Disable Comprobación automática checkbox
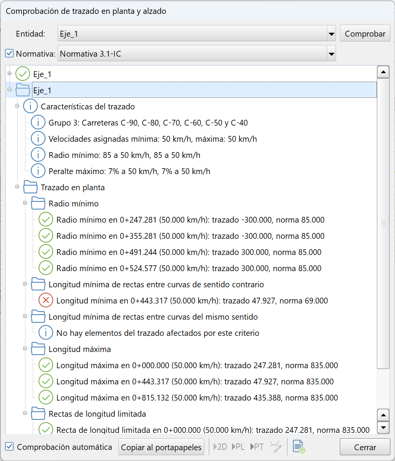The height and width of the screenshot is (461, 395). tap(10, 447)
